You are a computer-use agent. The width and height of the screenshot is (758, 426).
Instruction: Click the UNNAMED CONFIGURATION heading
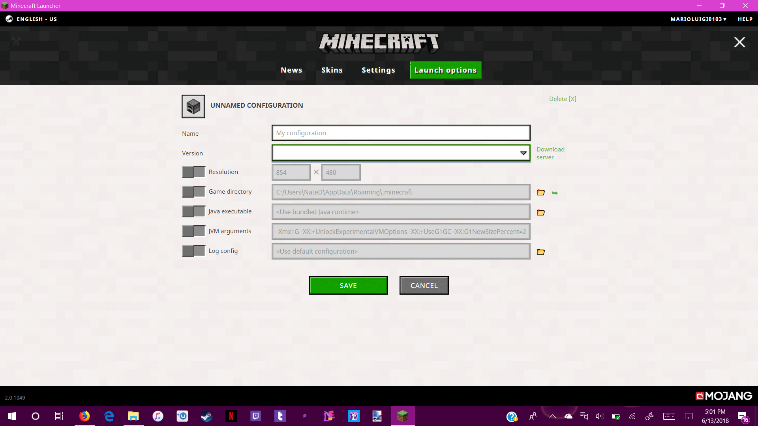pos(257,105)
